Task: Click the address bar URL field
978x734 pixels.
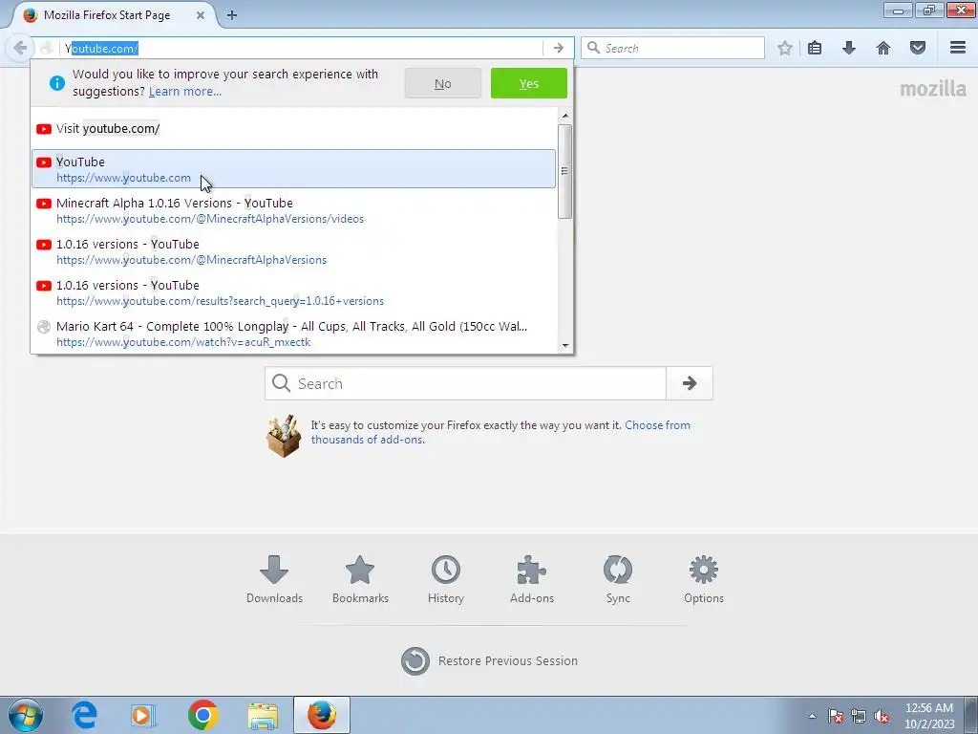Action: click(x=303, y=48)
